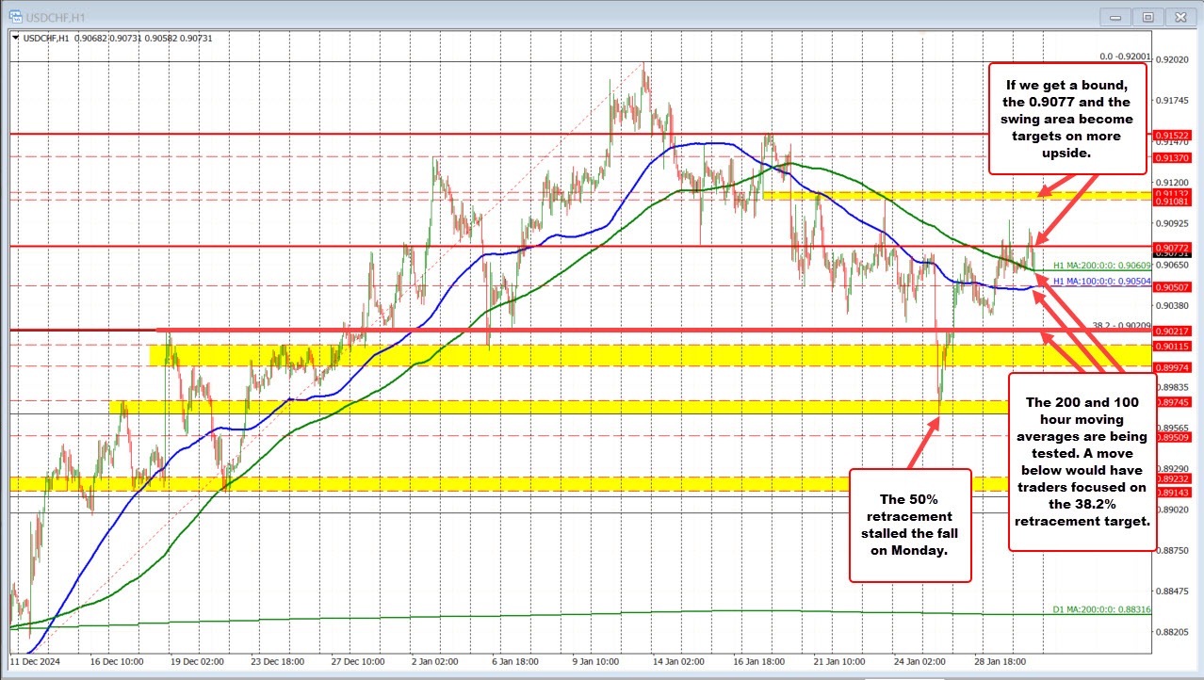Select the 0.90217 red price label
Viewport: 1204px width, 680px height.
1172,331
